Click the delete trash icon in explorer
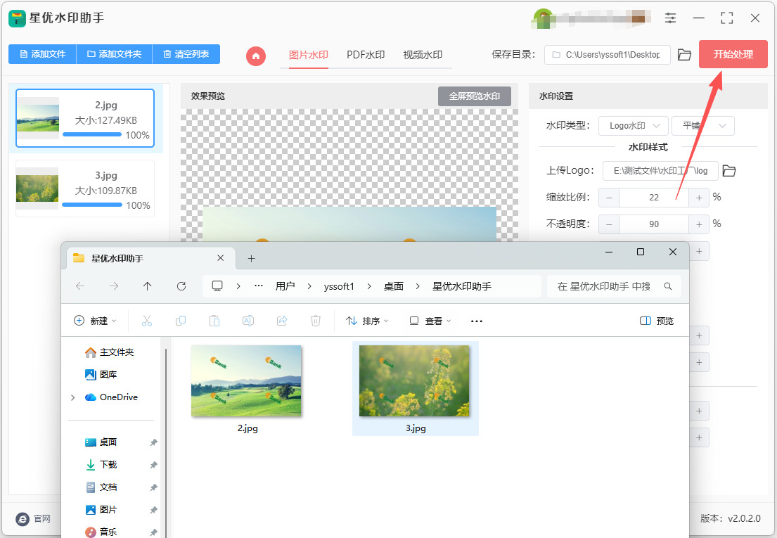Image resolution: width=777 pixels, height=538 pixels. click(316, 321)
